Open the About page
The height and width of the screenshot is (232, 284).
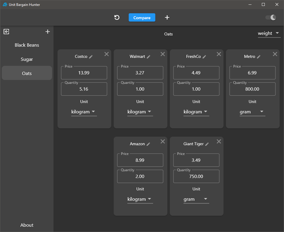(x=27, y=225)
